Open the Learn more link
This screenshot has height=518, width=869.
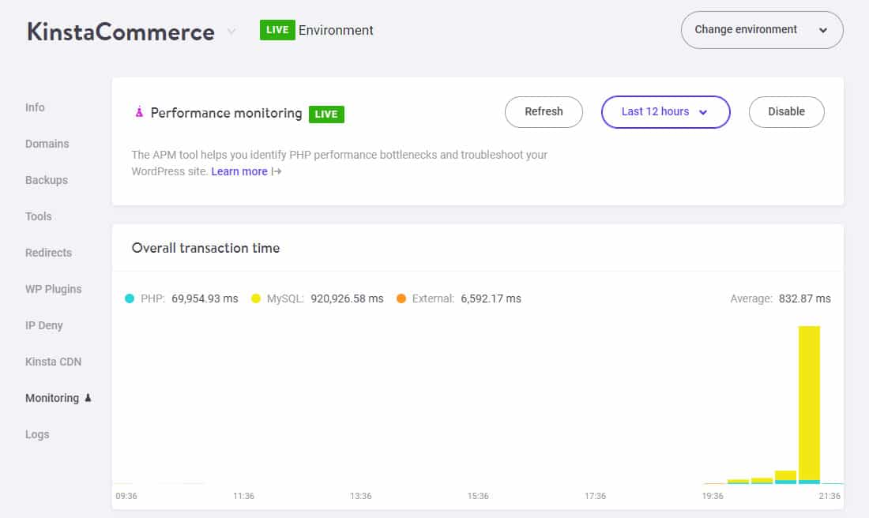(239, 171)
